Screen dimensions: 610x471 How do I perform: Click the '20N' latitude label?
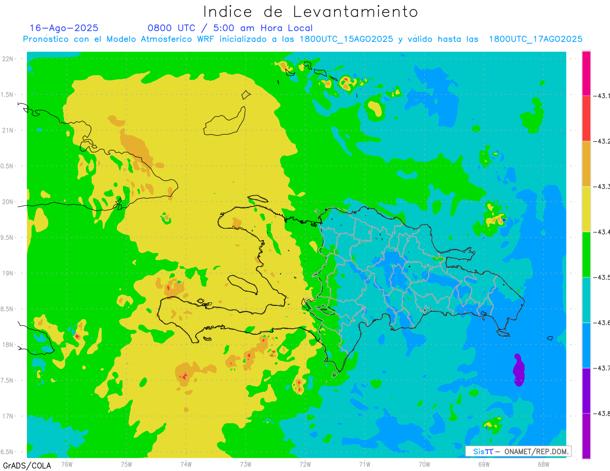coord(9,202)
